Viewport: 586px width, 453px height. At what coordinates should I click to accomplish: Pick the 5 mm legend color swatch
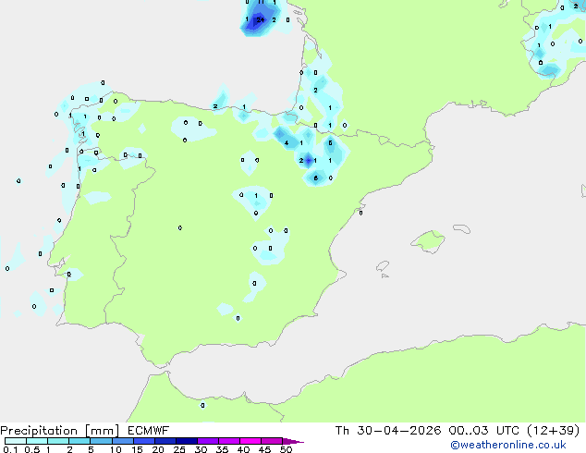[102, 441]
